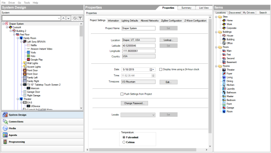Switch to the List View tab
The width and height of the screenshot is (271, 153).
[204, 8]
